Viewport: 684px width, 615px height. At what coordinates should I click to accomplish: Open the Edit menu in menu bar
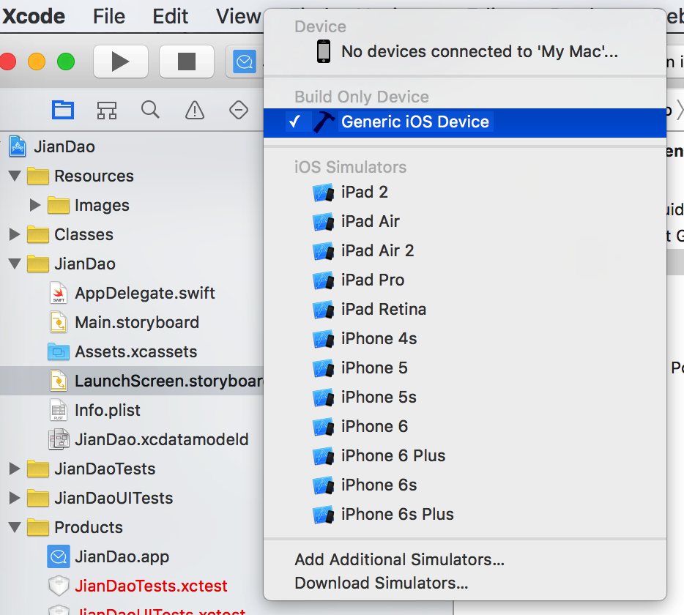click(171, 16)
